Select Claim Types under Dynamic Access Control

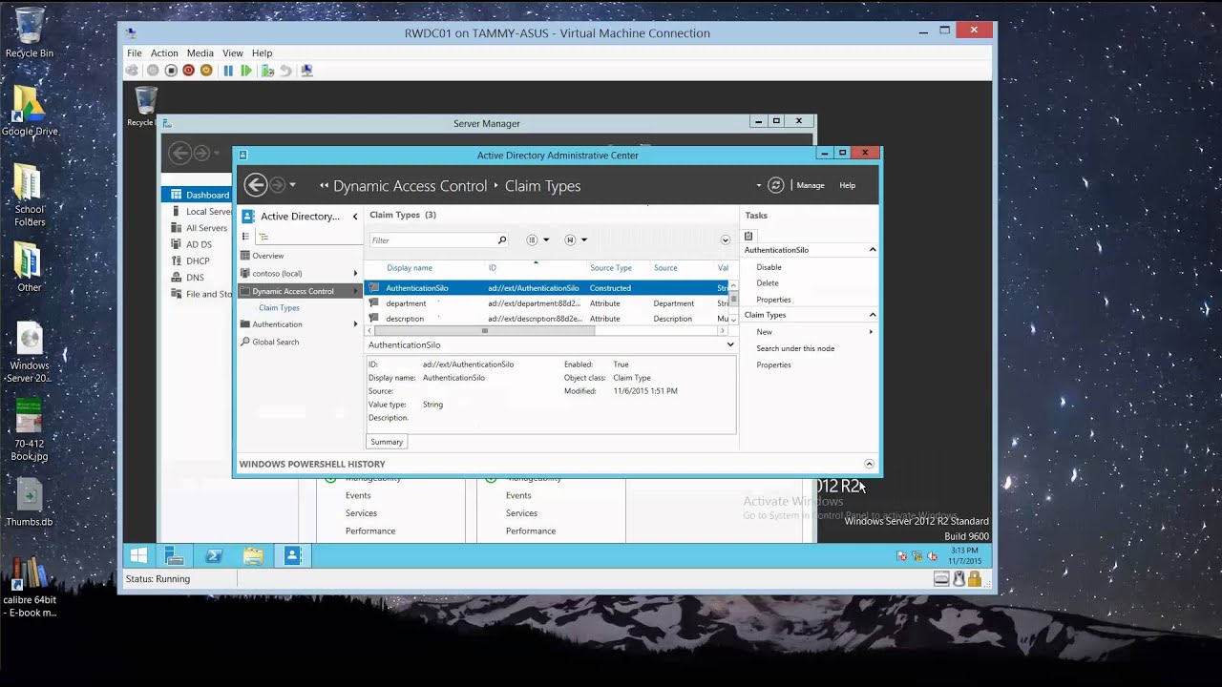(x=279, y=307)
